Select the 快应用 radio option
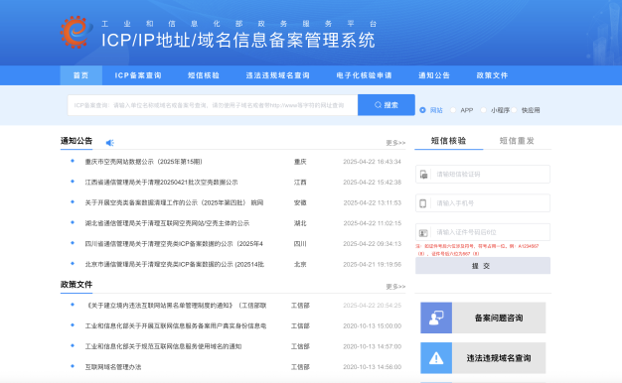Viewport: 622px width, 383px height. 514,110
